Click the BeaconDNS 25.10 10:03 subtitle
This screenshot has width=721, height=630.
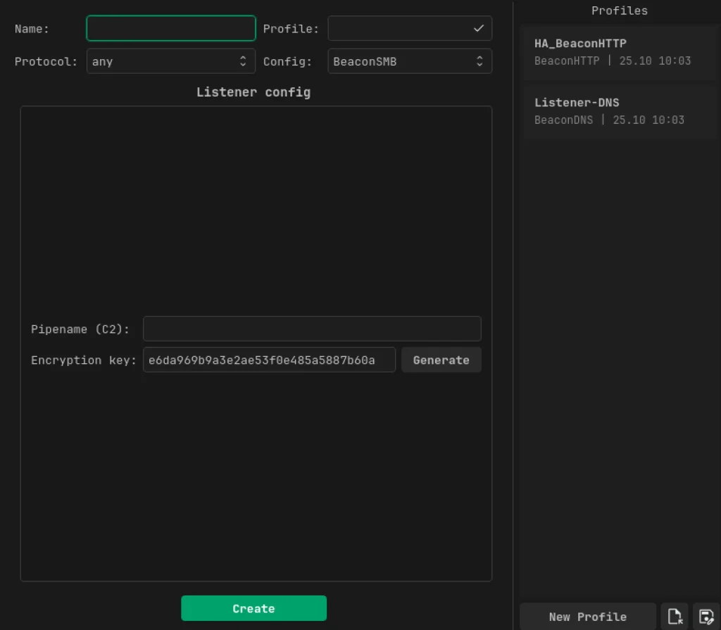pos(609,120)
